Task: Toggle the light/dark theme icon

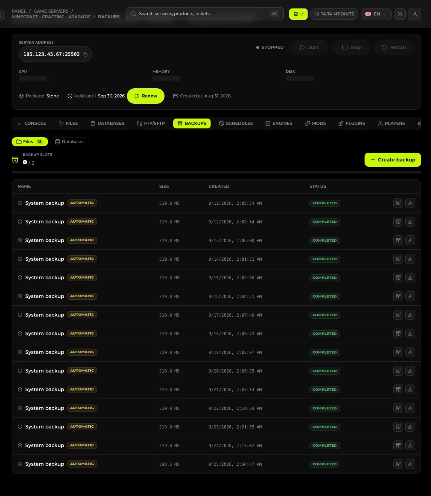Action: 400,14
